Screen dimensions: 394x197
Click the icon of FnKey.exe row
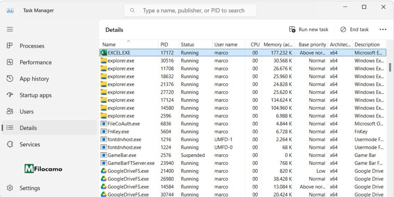(104, 132)
